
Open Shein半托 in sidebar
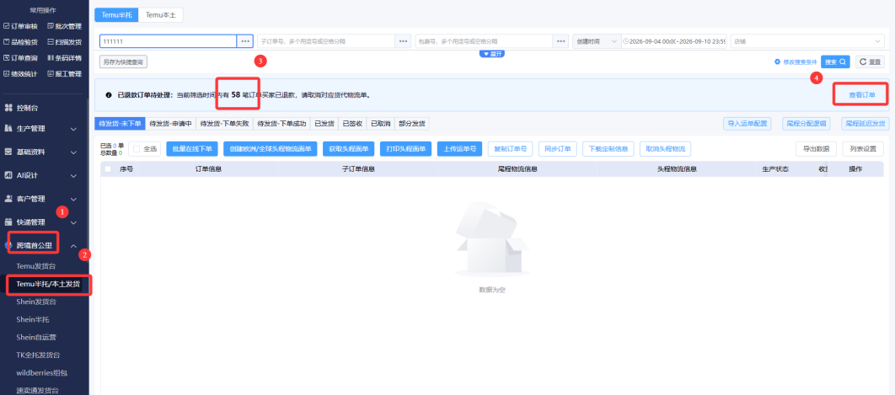pyautogui.click(x=33, y=319)
